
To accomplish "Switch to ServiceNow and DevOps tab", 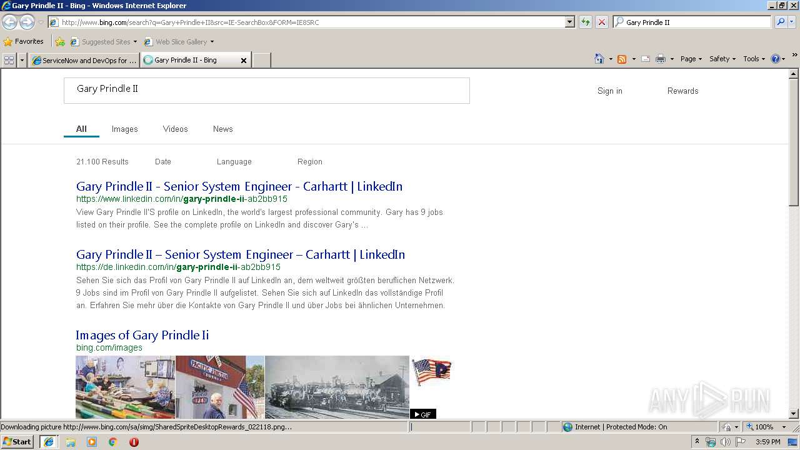I will pos(84,61).
